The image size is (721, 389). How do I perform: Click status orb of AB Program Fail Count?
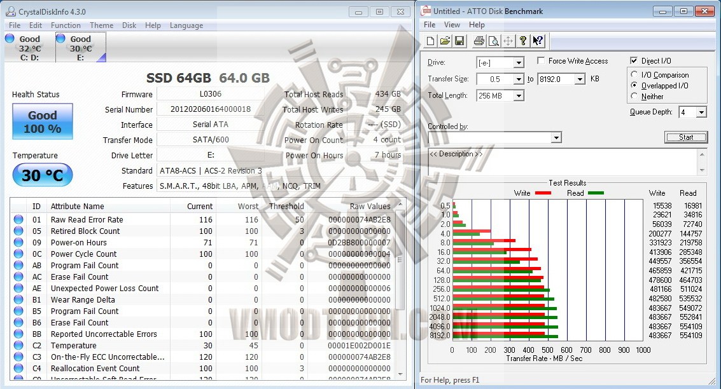click(x=18, y=266)
